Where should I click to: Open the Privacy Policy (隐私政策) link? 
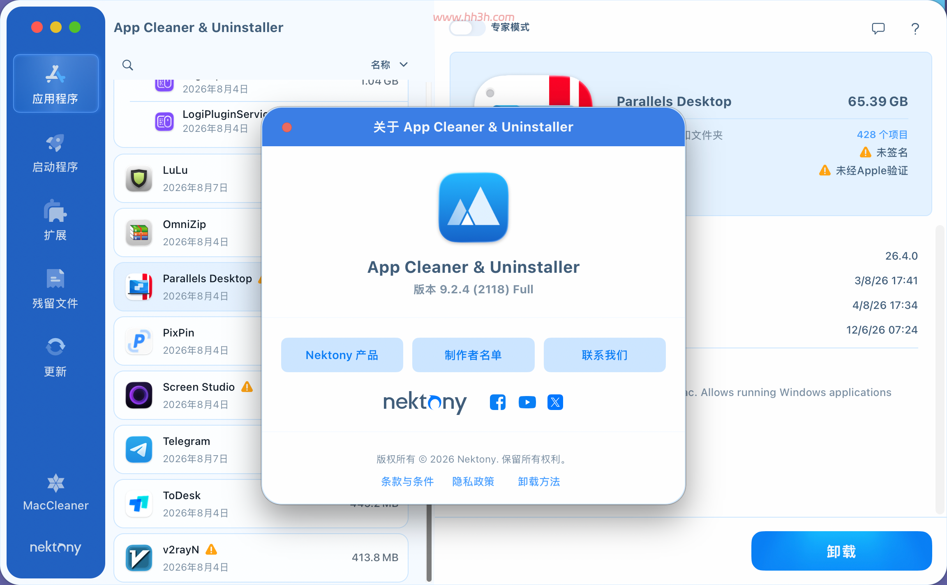(473, 481)
